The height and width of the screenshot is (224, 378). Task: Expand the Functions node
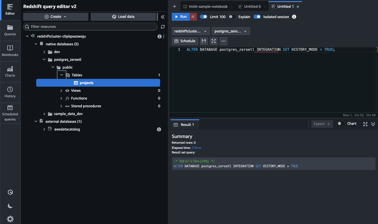(x=61, y=98)
